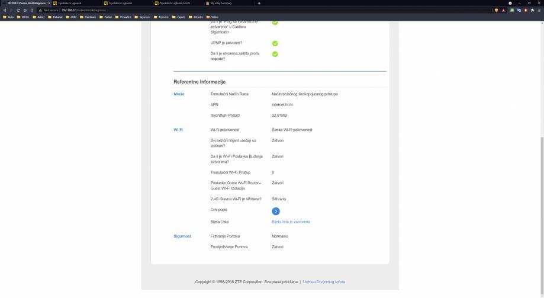
Task: Open the Sigurnost section link on page
Action: point(182,236)
